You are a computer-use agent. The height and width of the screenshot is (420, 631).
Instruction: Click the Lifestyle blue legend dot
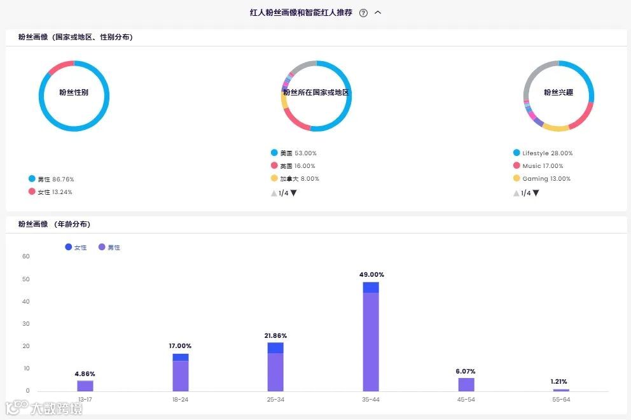pyautogui.click(x=517, y=153)
